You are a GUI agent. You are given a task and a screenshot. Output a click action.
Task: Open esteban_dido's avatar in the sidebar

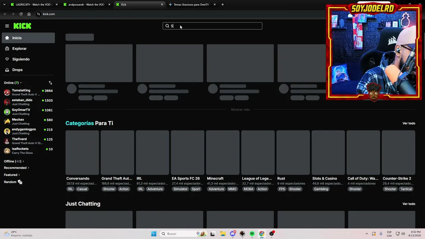7,102
